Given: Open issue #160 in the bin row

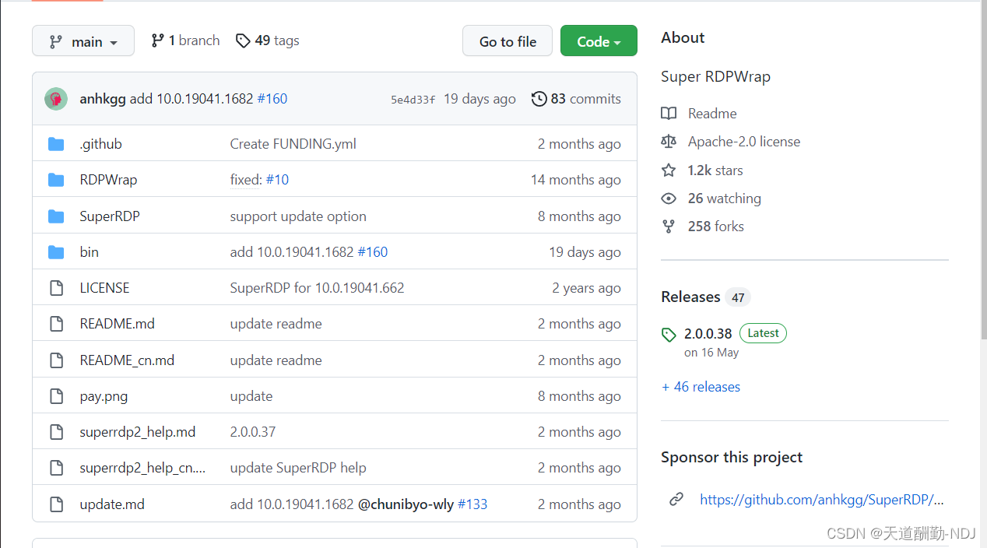Looking at the screenshot, I should click(x=372, y=252).
